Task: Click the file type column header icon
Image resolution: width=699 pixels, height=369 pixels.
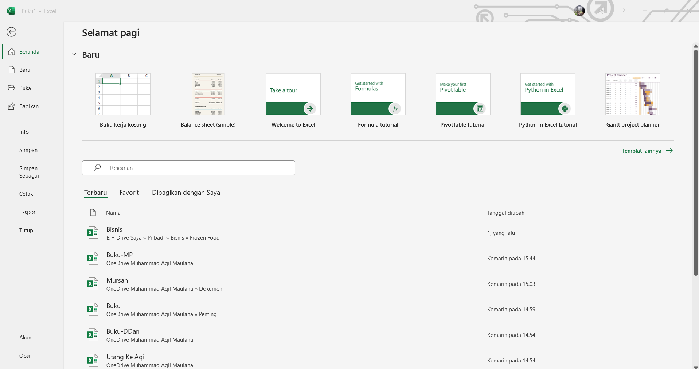Action: click(x=93, y=213)
